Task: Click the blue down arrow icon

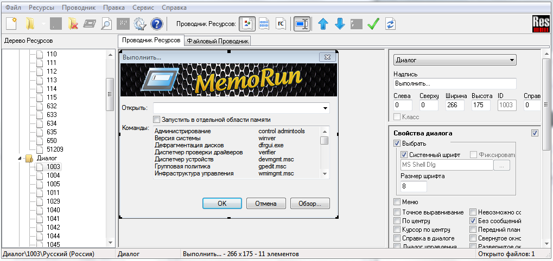Action: (340, 24)
